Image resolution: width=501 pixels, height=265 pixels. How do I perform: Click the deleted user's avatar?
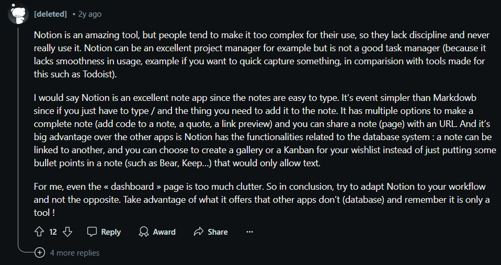coord(18,14)
